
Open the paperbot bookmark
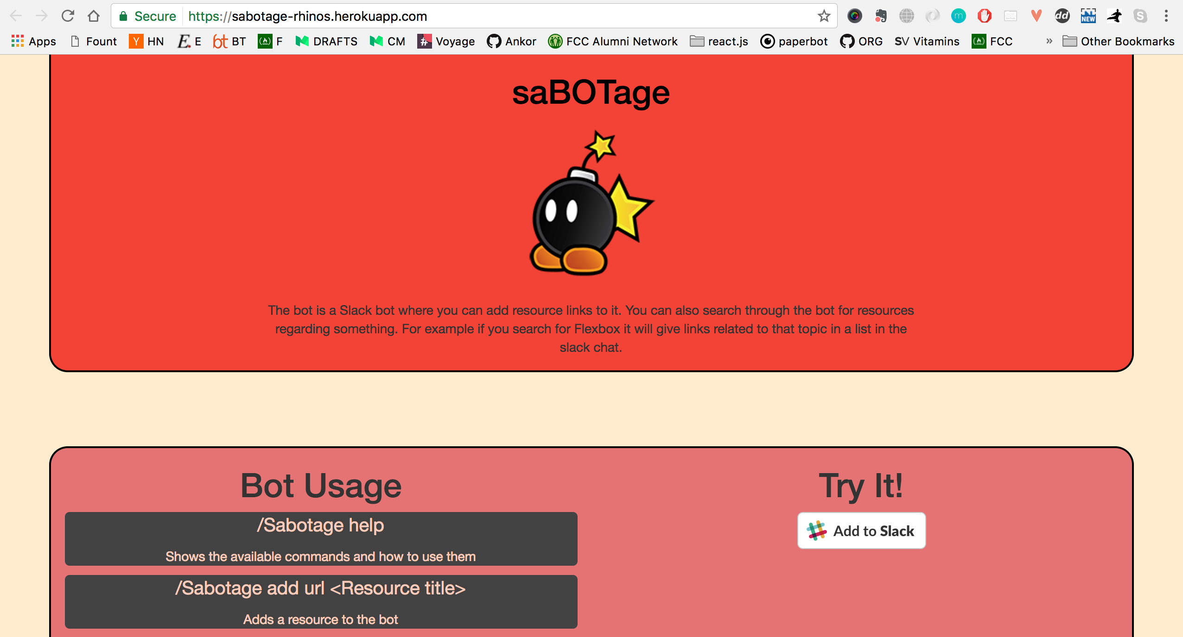click(x=794, y=41)
